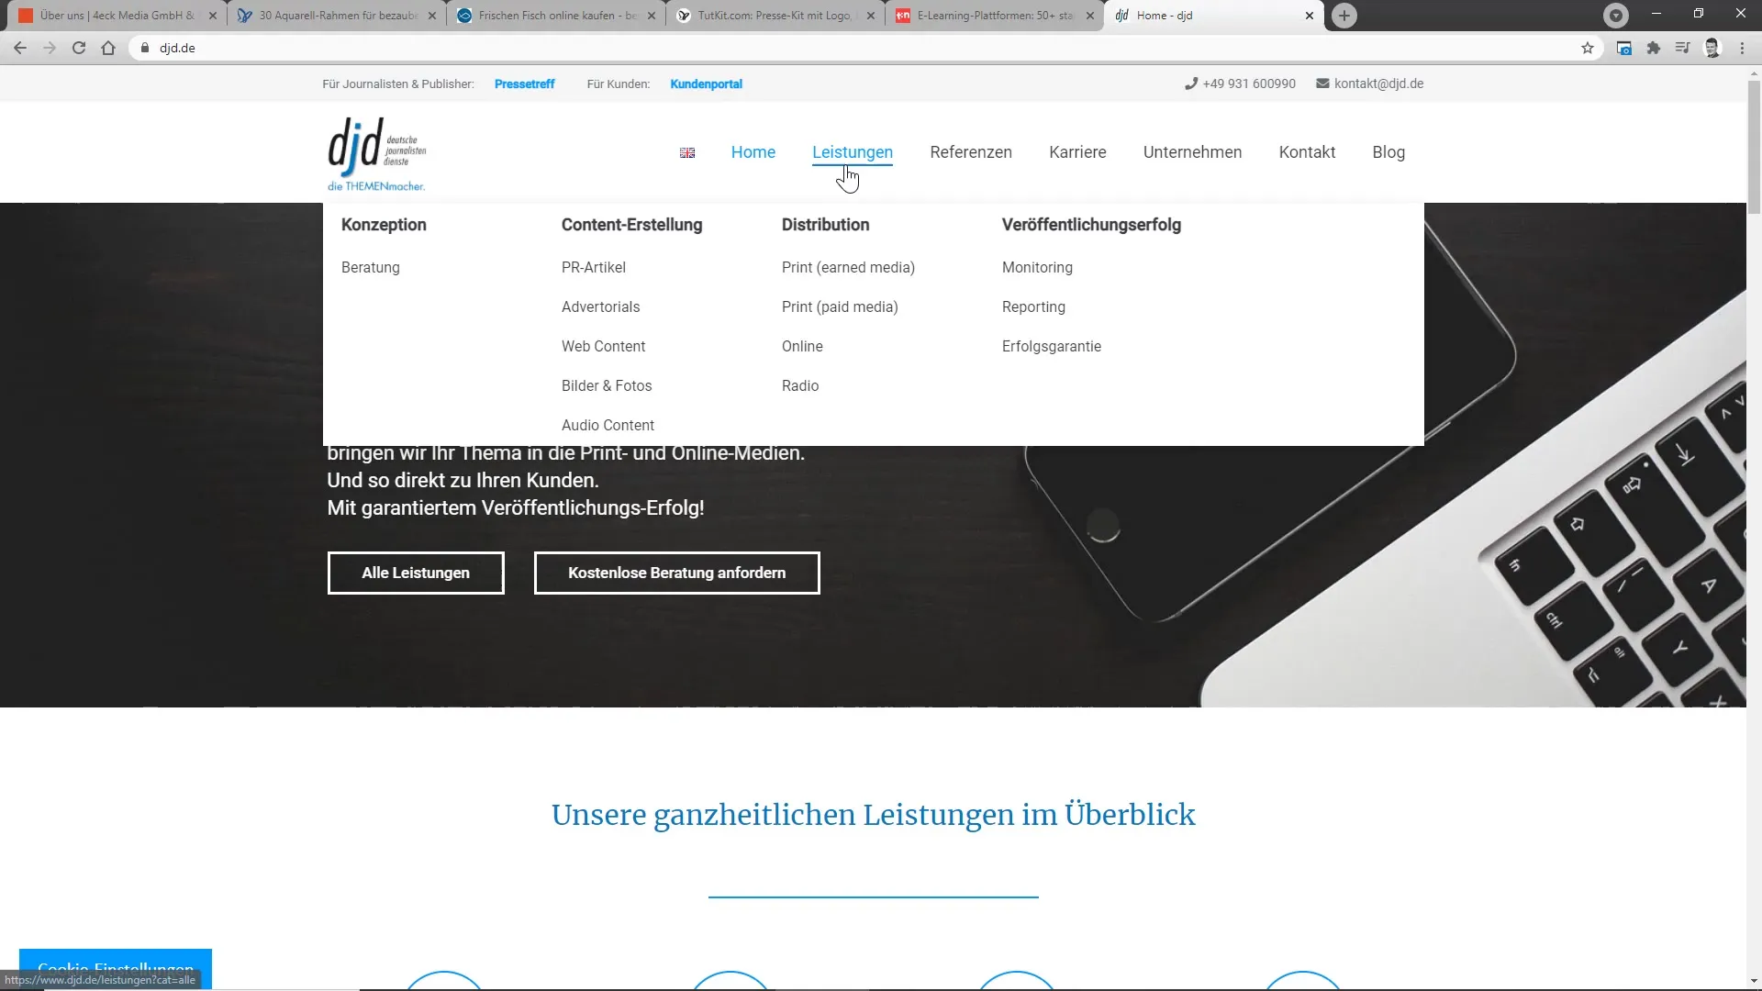The width and height of the screenshot is (1762, 991).
Task: Click the Veröffentlichungserfolg column heading
Action: (x=1091, y=225)
